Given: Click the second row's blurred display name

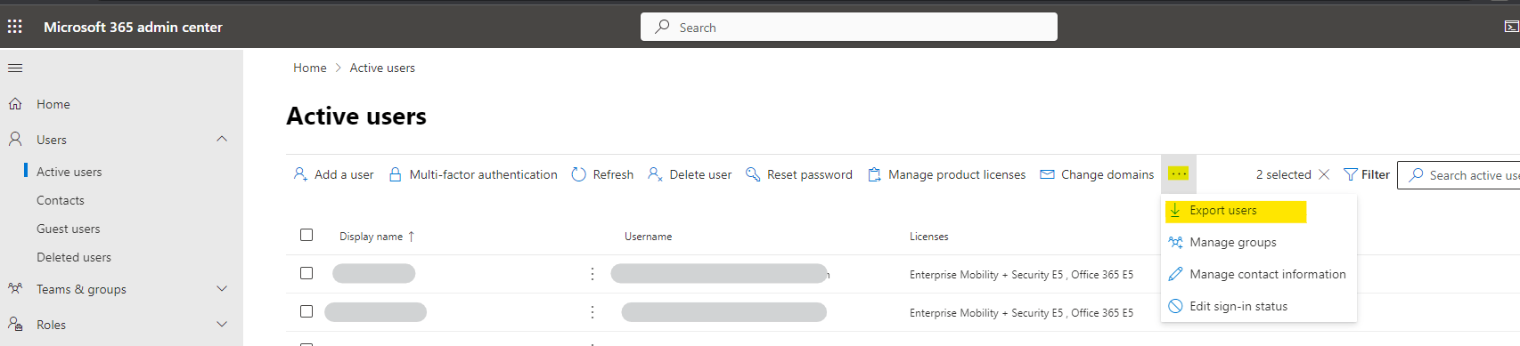Looking at the screenshot, I should 375,311.
